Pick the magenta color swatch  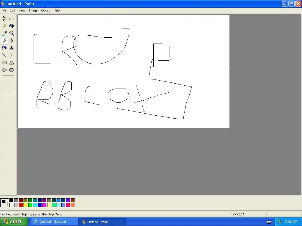44,205
